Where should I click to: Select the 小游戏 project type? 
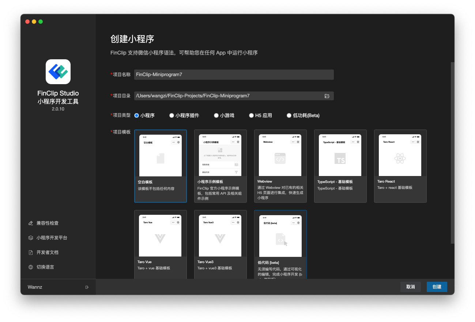(216, 115)
